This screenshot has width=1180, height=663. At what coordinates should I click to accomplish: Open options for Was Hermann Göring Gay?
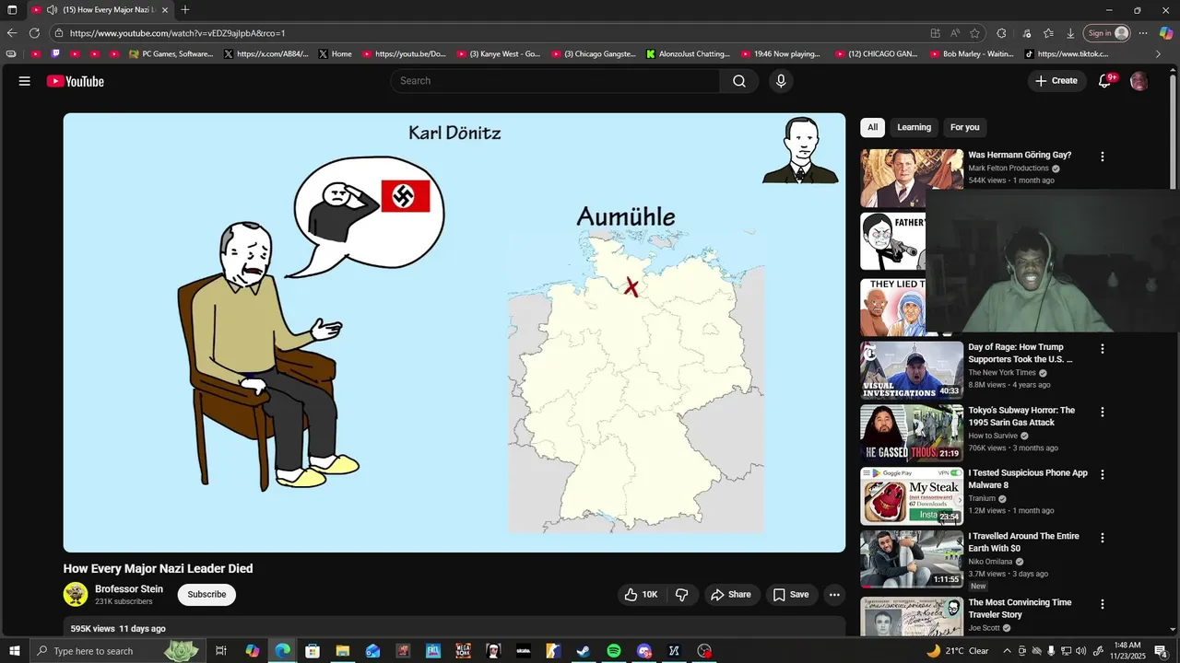[x=1103, y=157]
